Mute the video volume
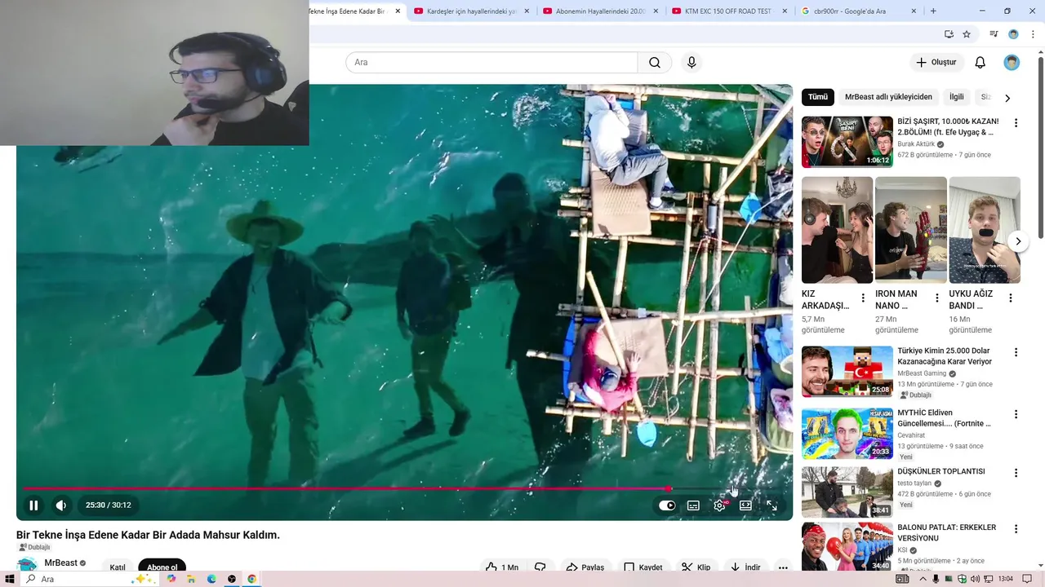 coord(61,505)
